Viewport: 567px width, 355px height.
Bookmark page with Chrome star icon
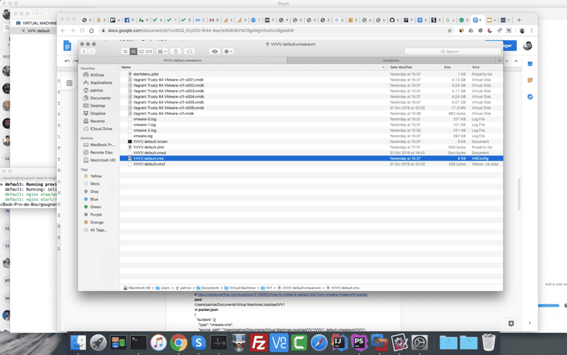(x=449, y=31)
